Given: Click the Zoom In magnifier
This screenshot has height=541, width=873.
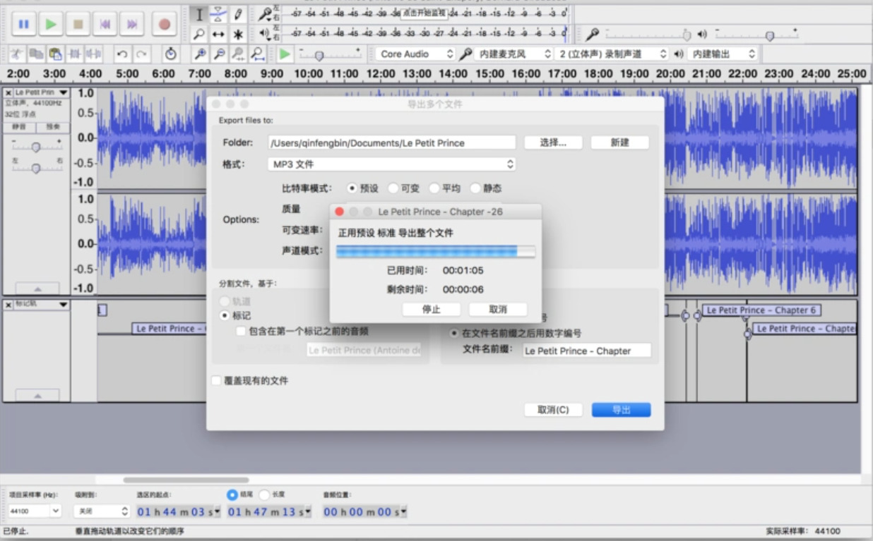Looking at the screenshot, I should pos(201,54).
